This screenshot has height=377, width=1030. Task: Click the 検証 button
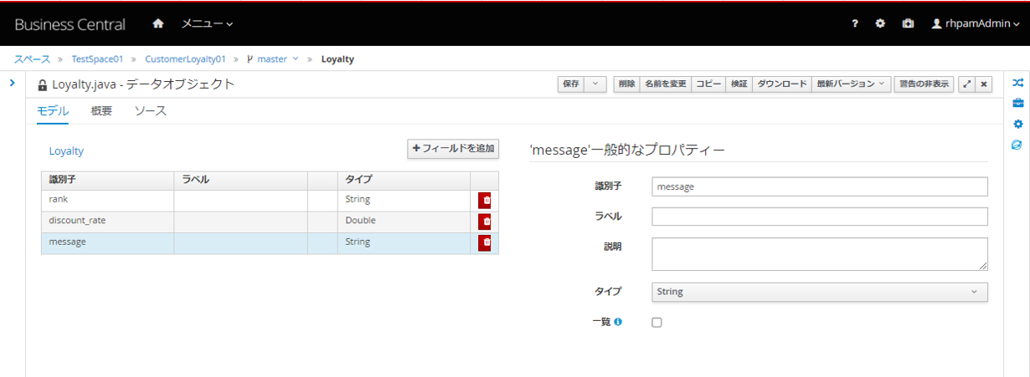[x=739, y=84]
